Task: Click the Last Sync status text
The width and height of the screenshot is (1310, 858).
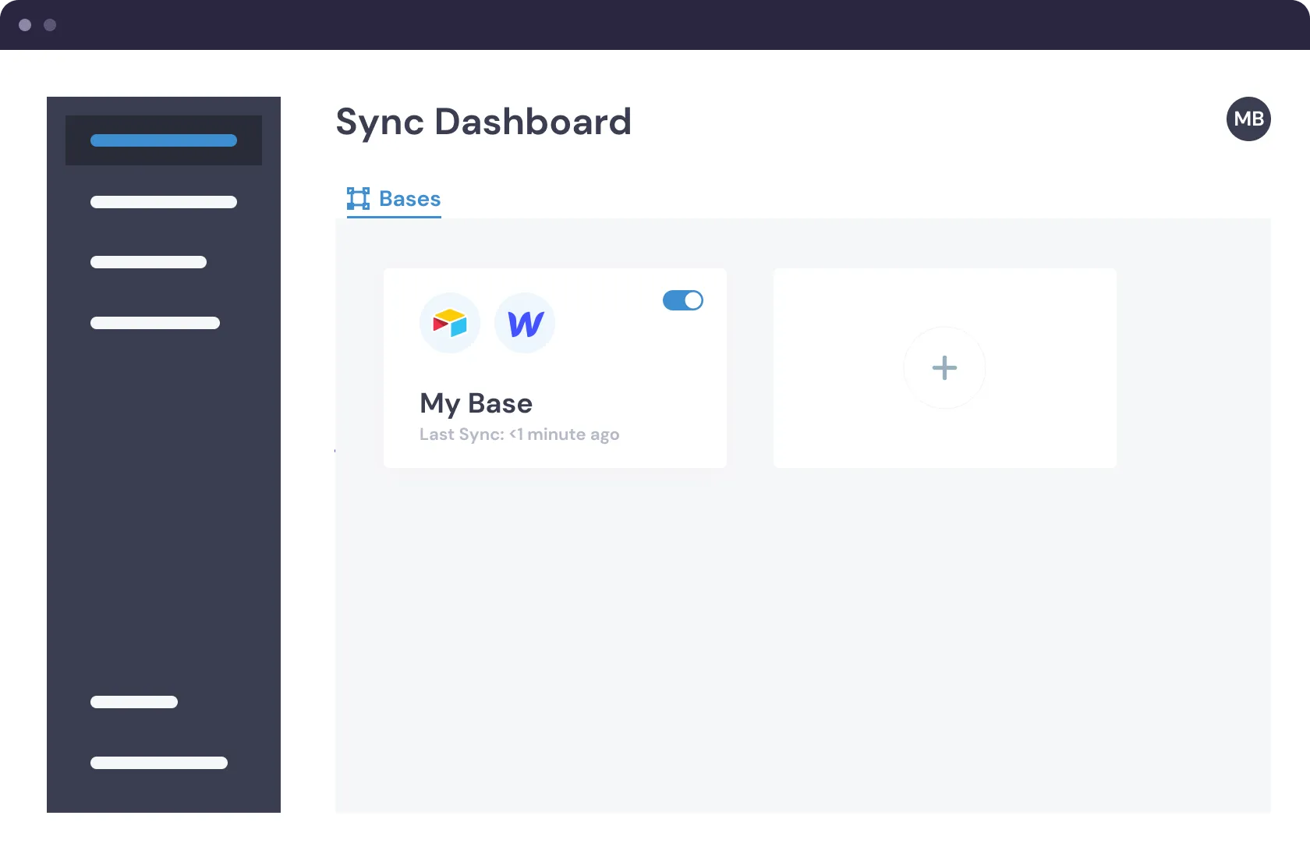Action: pos(519,434)
